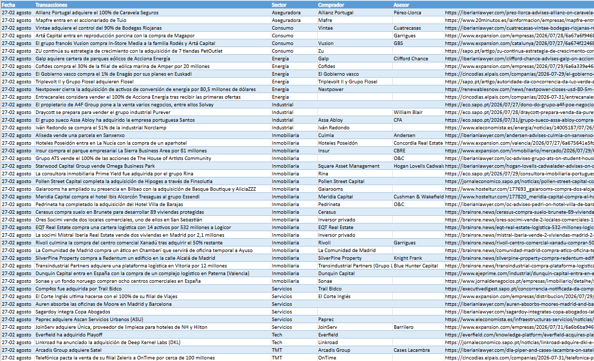Select the Nextpower 80,5 millones transaction cell

point(152,89)
